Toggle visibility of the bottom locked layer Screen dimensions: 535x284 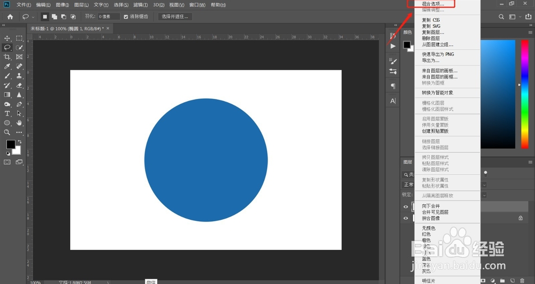[406, 218]
